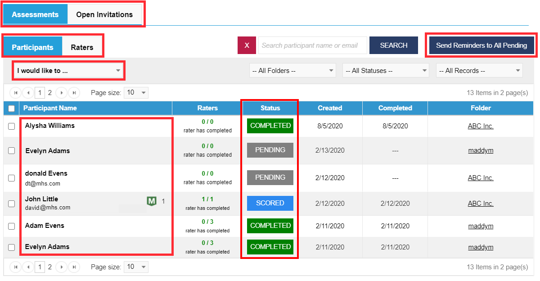Viewport: 540px width, 281px height.
Task: Switch to the Assessments tab
Action: pyautogui.click(x=35, y=14)
